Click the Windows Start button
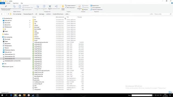The width and height of the screenshot is (173, 97). click(2, 95)
